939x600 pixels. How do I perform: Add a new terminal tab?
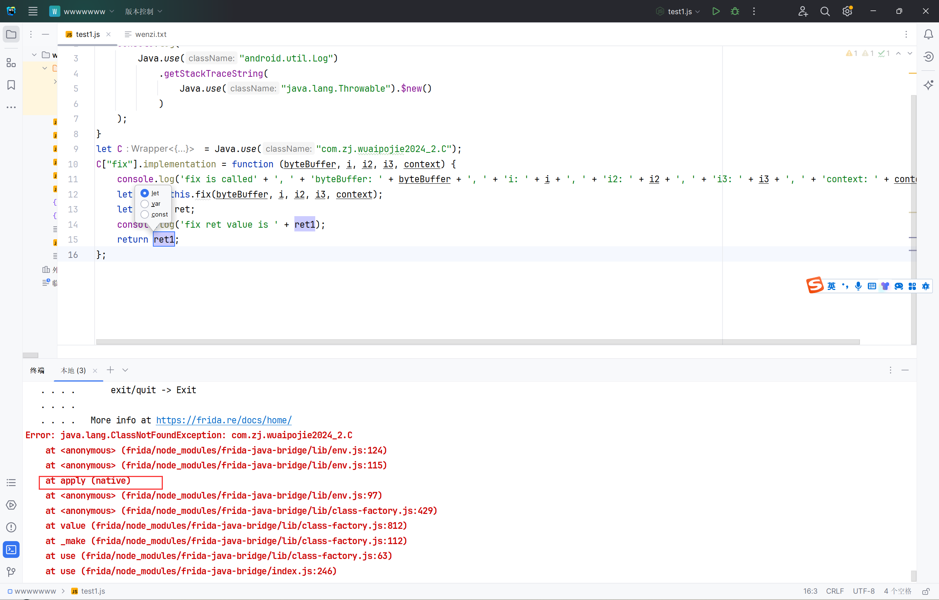(x=110, y=370)
